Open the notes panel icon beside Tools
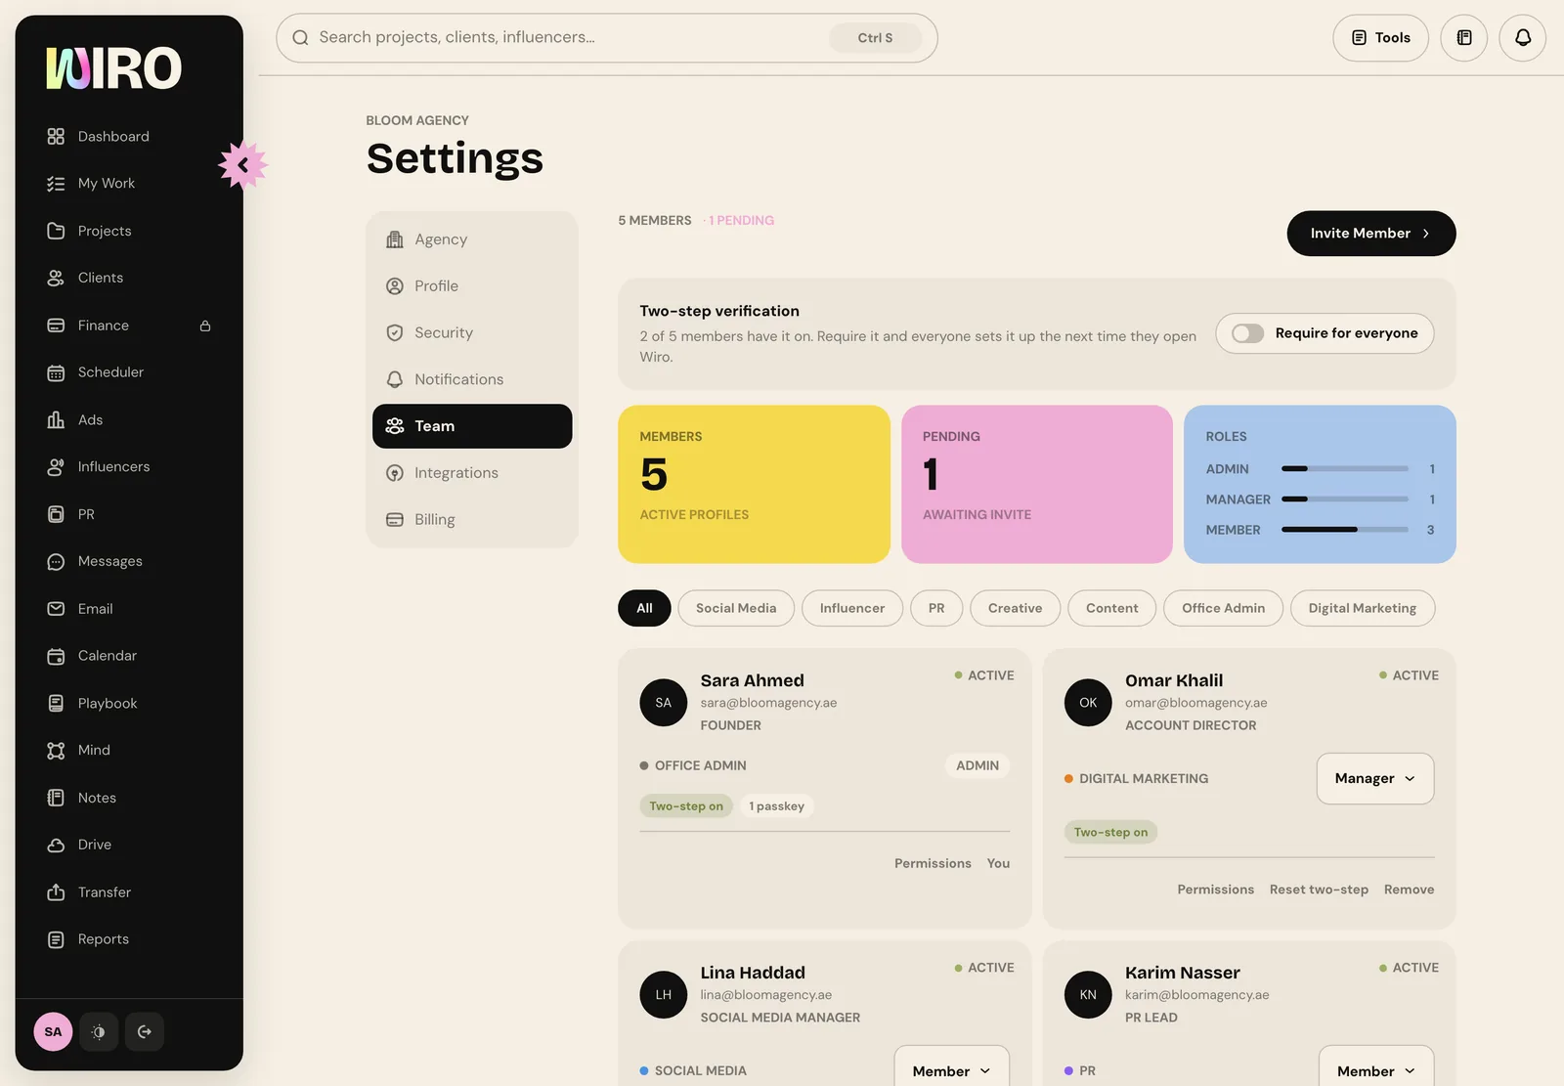The height and width of the screenshot is (1086, 1564). (1464, 38)
